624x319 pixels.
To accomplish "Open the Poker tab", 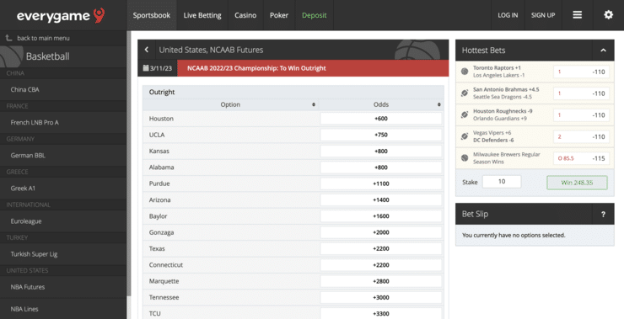I will tap(279, 15).
